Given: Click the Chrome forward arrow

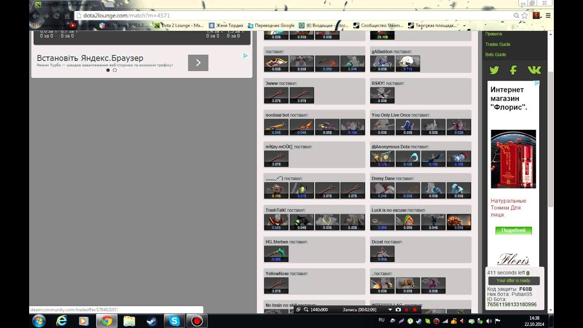Looking at the screenshot, I should pos(46,15).
